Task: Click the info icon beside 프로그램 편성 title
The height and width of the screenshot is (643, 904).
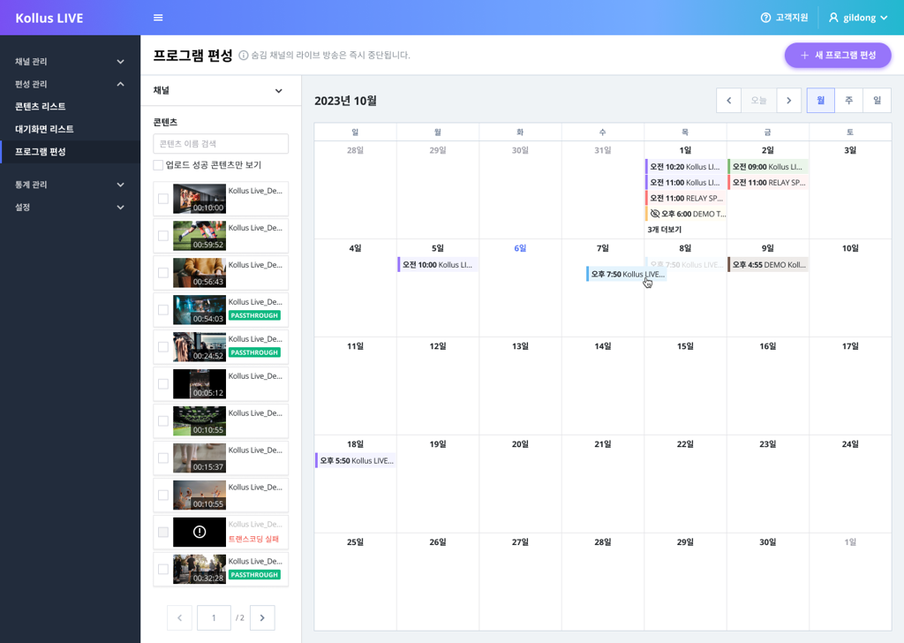Action: (x=244, y=56)
